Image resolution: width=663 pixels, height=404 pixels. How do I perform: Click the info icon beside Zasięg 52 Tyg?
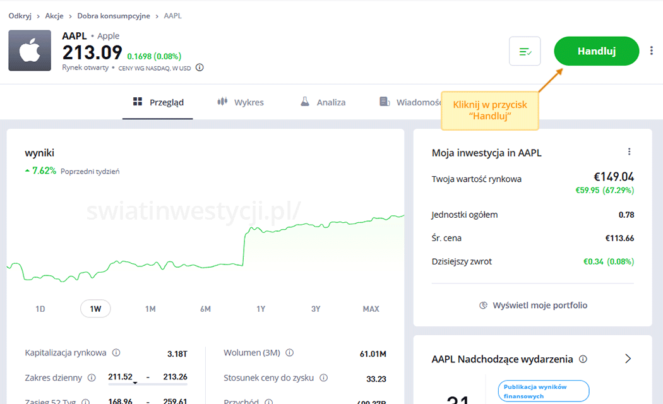(x=85, y=401)
